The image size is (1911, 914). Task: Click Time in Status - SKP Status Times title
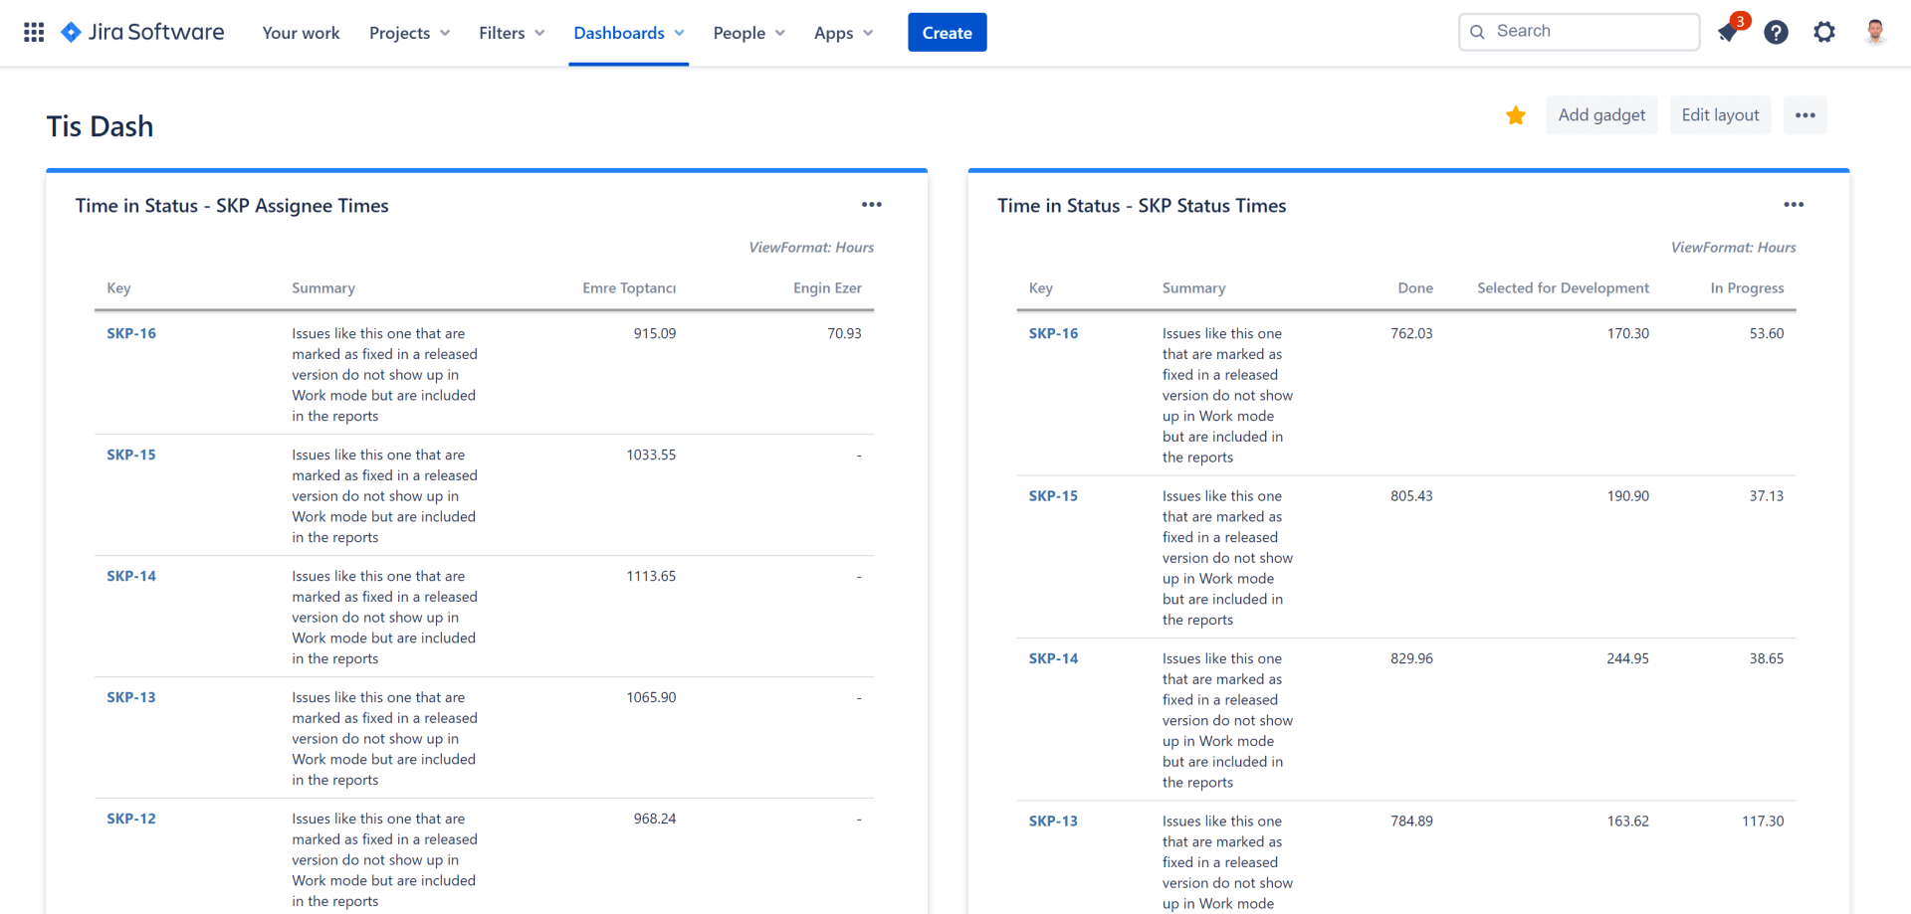click(1142, 206)
